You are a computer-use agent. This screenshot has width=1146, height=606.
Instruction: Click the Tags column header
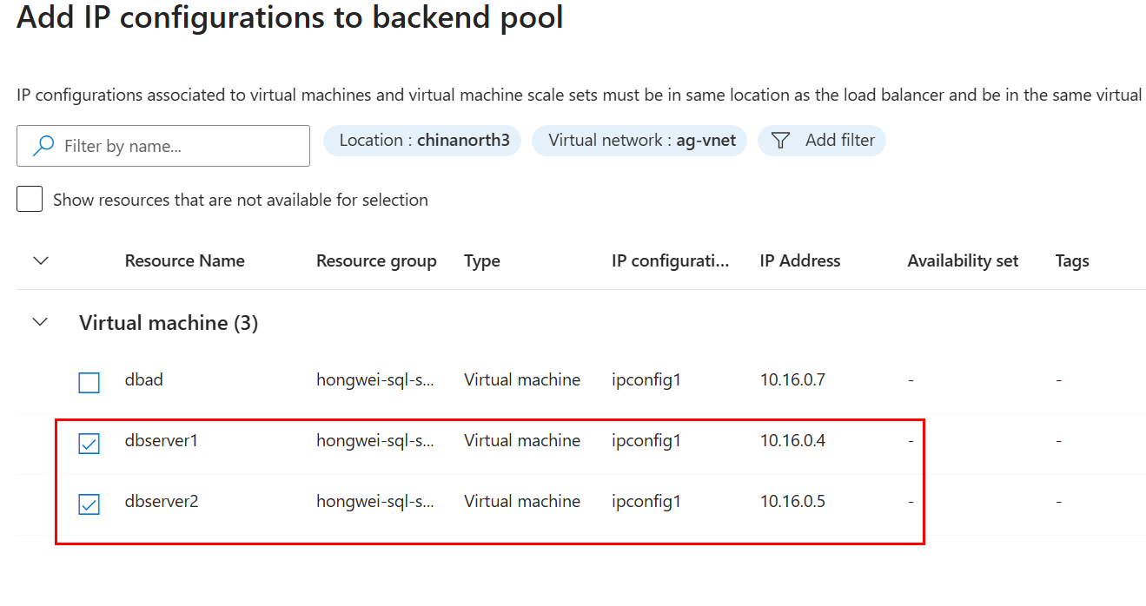(x=1071, y=260)
